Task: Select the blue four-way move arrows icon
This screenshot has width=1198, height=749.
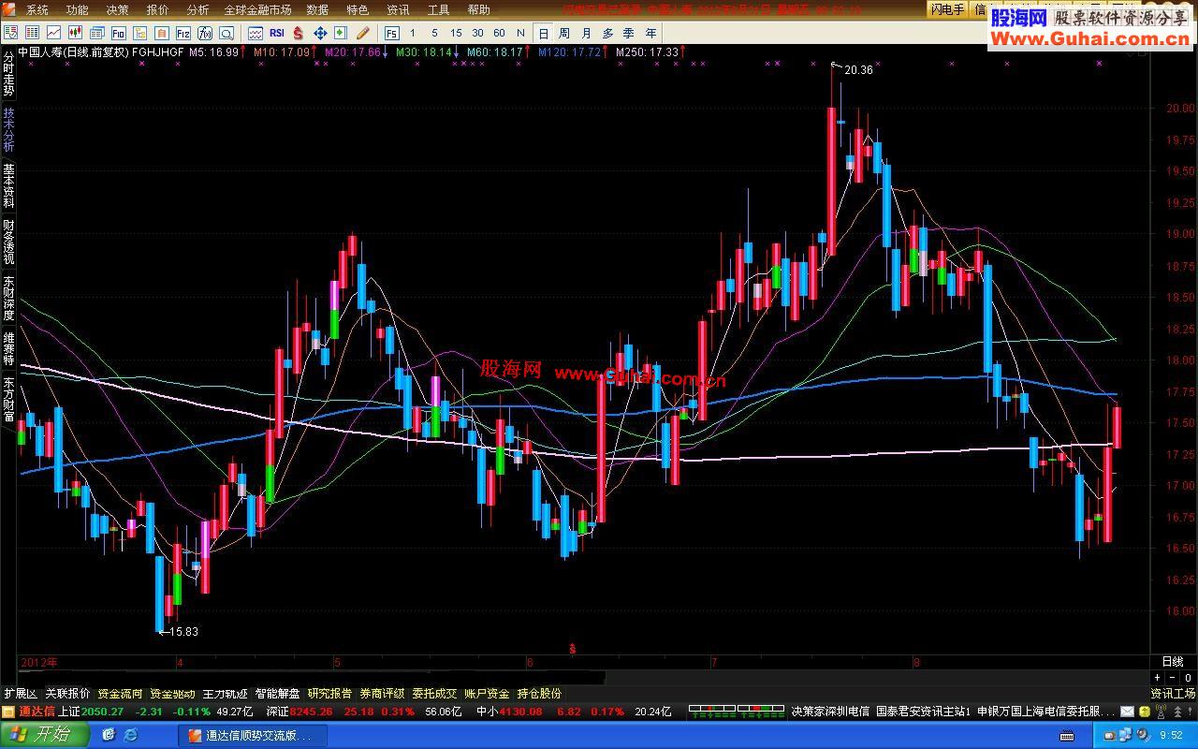Action: click(320, 33)
